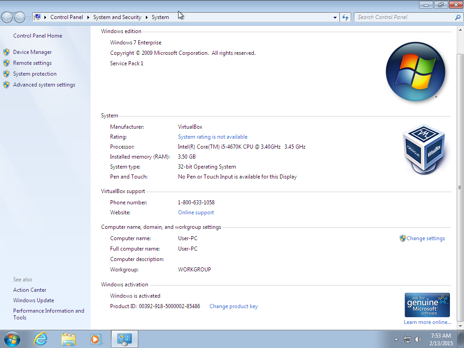Screen dimensions: 464x348
Task: Click the genuine Microsoft software badge
Action: [427, 305]
